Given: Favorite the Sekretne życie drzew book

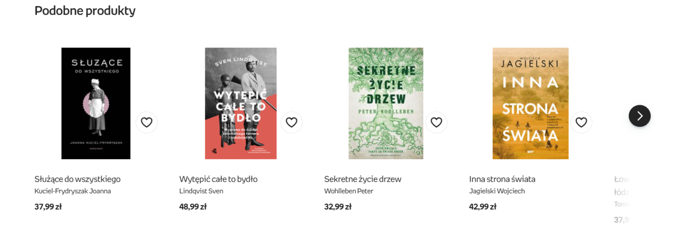Looking at the screenshot, I should (x=436, y=122).
